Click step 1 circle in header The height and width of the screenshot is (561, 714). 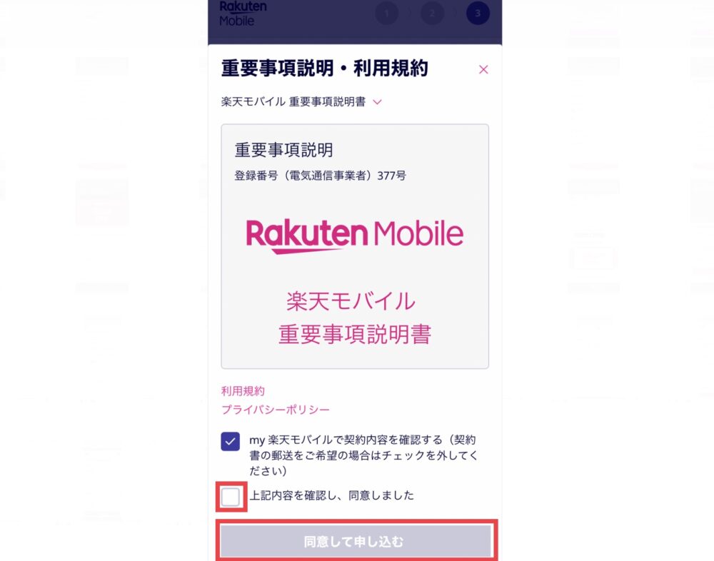click(386, 14)
